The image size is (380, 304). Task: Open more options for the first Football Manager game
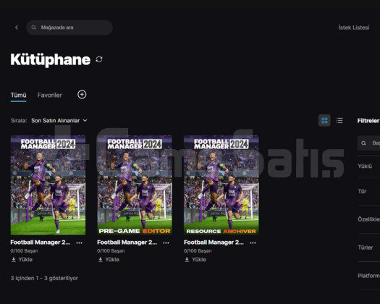79,242
